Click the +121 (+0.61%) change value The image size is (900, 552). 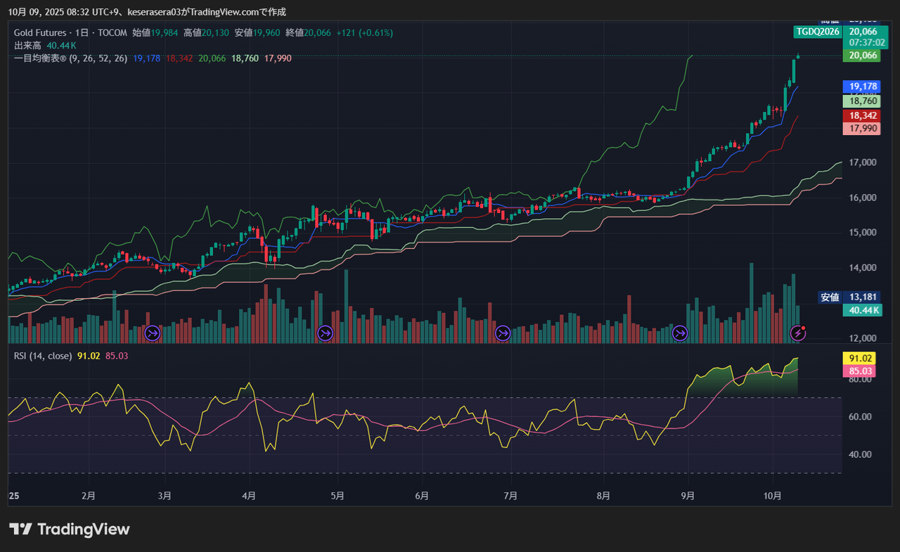pyautogui.click(x=364, y=33)
